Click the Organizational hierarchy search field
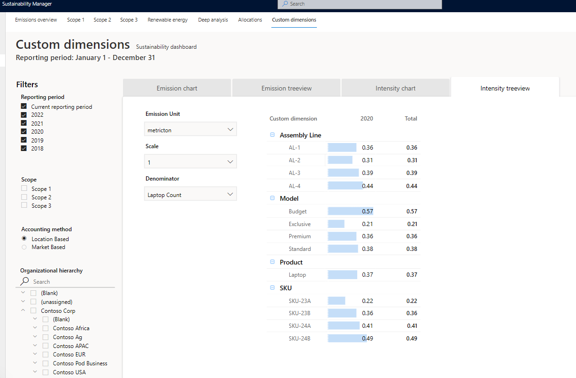The height and width of the screenshot is (378, 576). pos(70,282)
